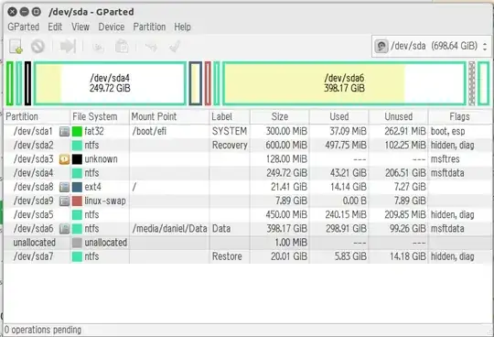Screen dimensions: 494x337
Task: Open the /dev/sda device selector dropdown
Action: [431, 47]
